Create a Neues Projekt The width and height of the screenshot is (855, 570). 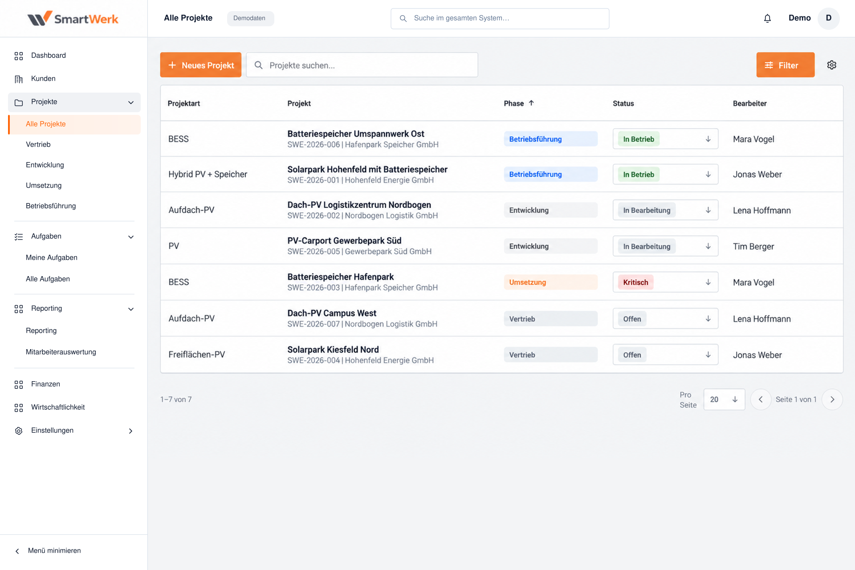click(201, 65)
